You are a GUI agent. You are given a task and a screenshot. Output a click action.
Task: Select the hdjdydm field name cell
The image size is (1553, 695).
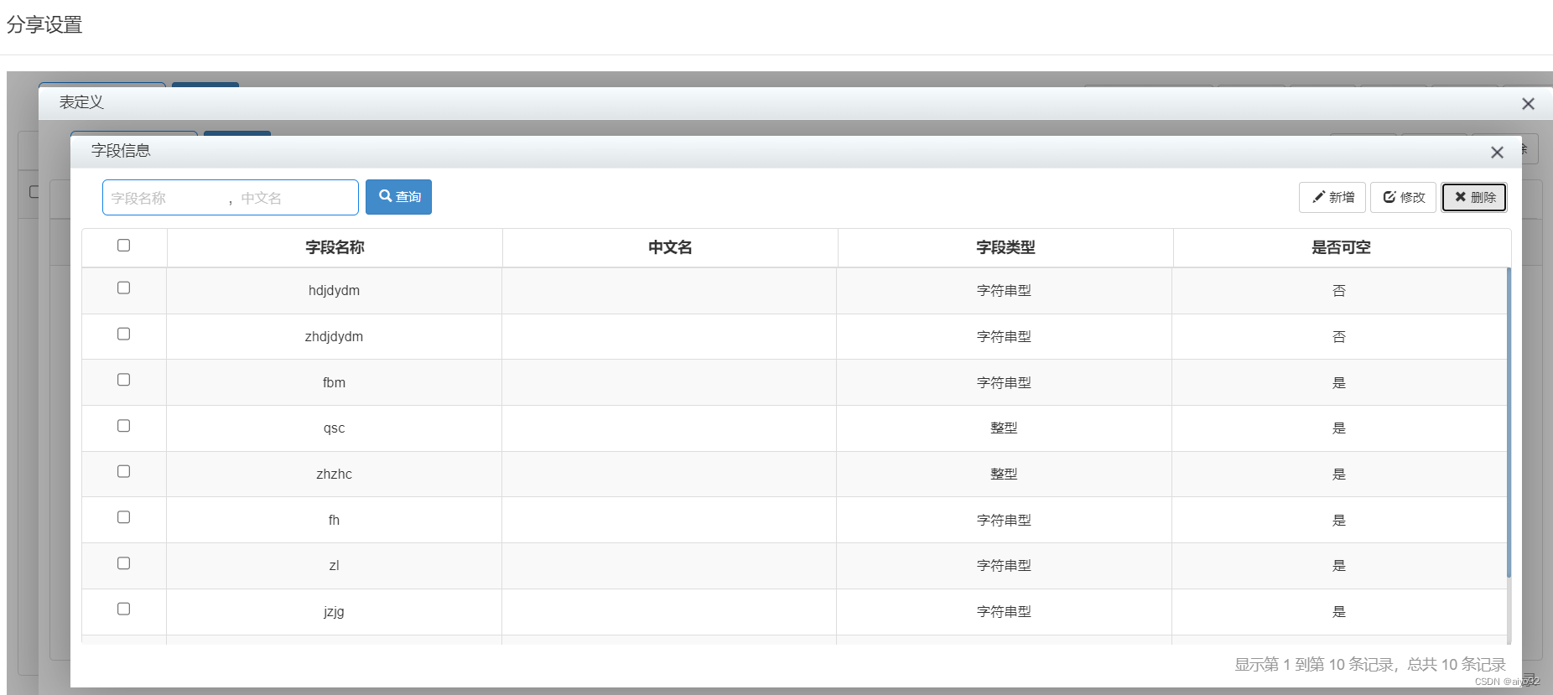(334, 291)
